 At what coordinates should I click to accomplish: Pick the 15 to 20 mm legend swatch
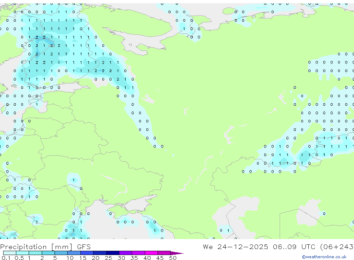pyautogui.click(x=87, y=253)
